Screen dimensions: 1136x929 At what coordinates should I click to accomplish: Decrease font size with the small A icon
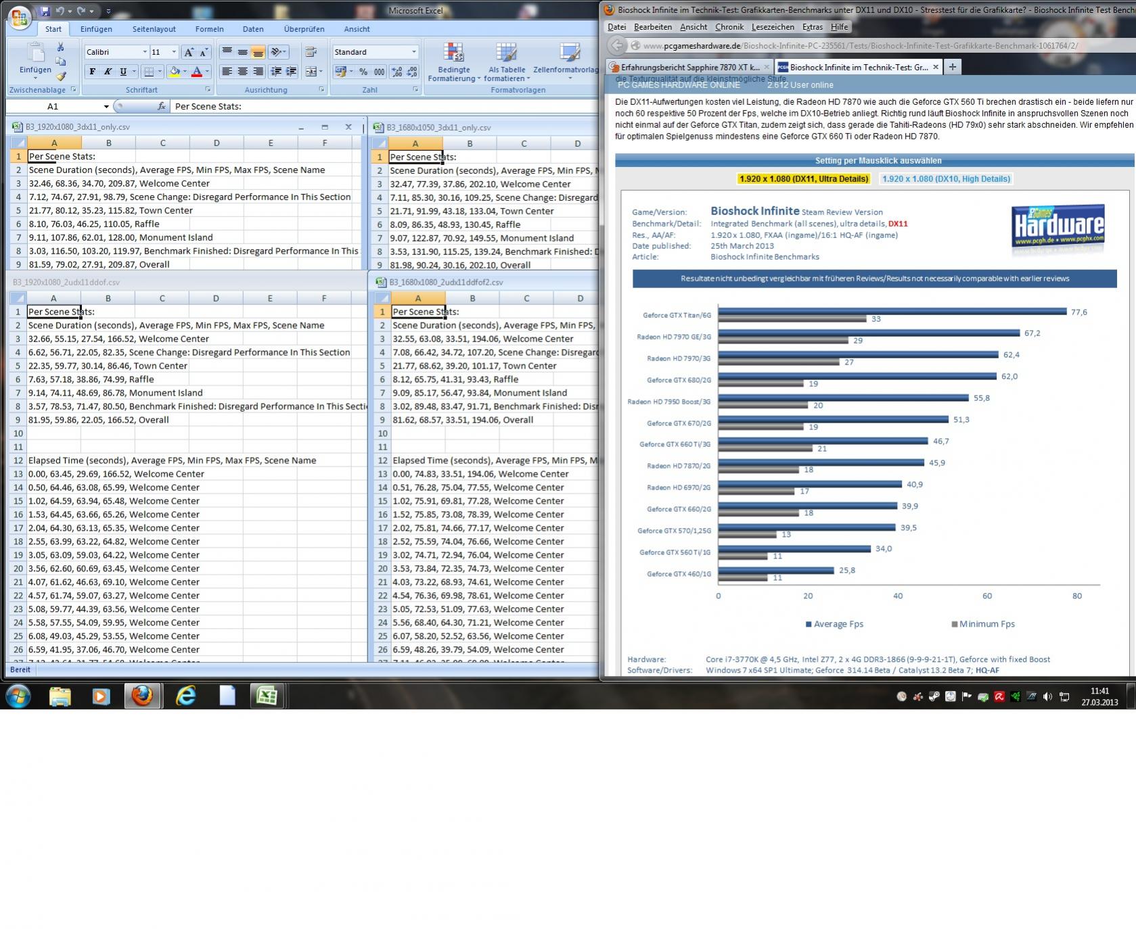coord(204,52)
